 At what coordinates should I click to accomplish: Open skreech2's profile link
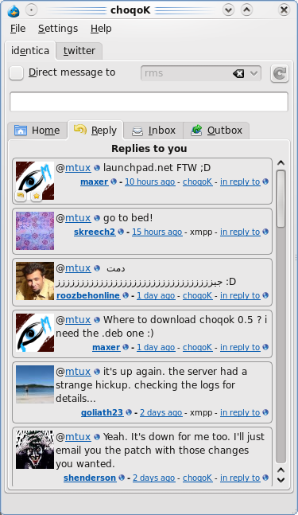tap(95, 232)
